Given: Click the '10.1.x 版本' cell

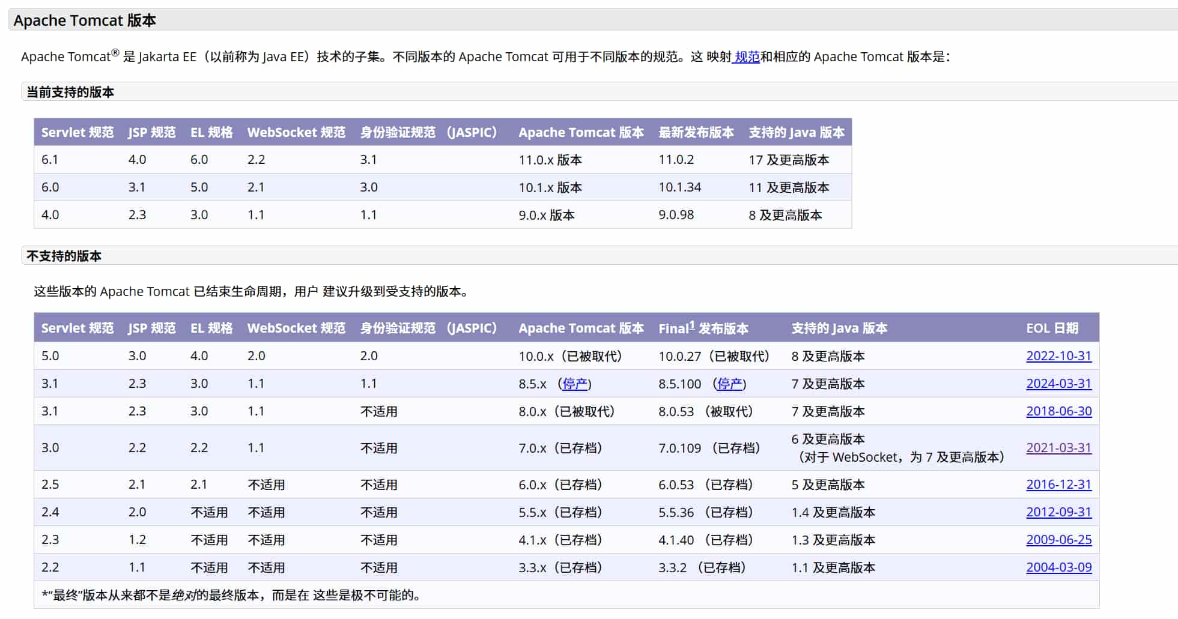Looking at the screenshot, I should pyautogui.click(x=550, y=187).
